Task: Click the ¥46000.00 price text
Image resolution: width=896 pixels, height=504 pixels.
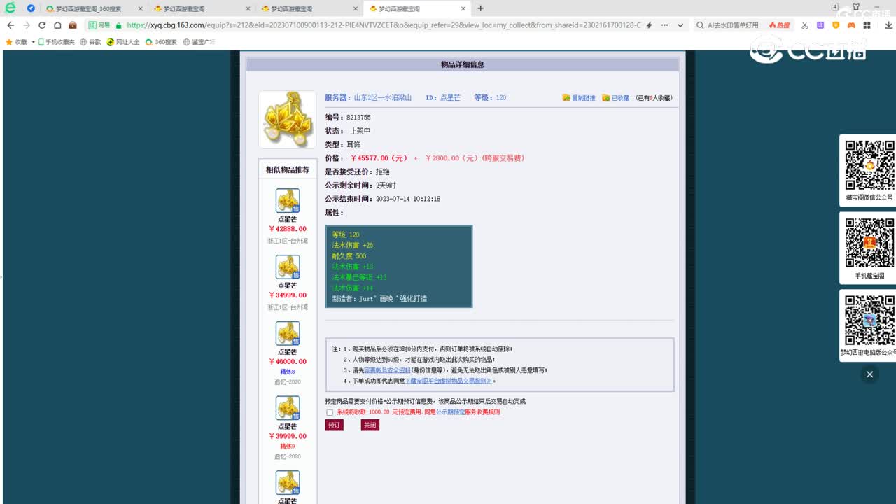Action: click(288, 362)
